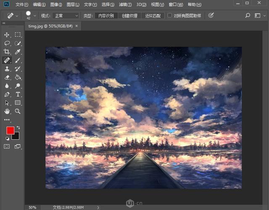
Task: Toggle pressure for size icon
Action: click(x=211, y=15)
